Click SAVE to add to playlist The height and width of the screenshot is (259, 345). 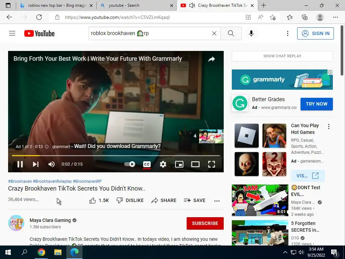point(194,200)
